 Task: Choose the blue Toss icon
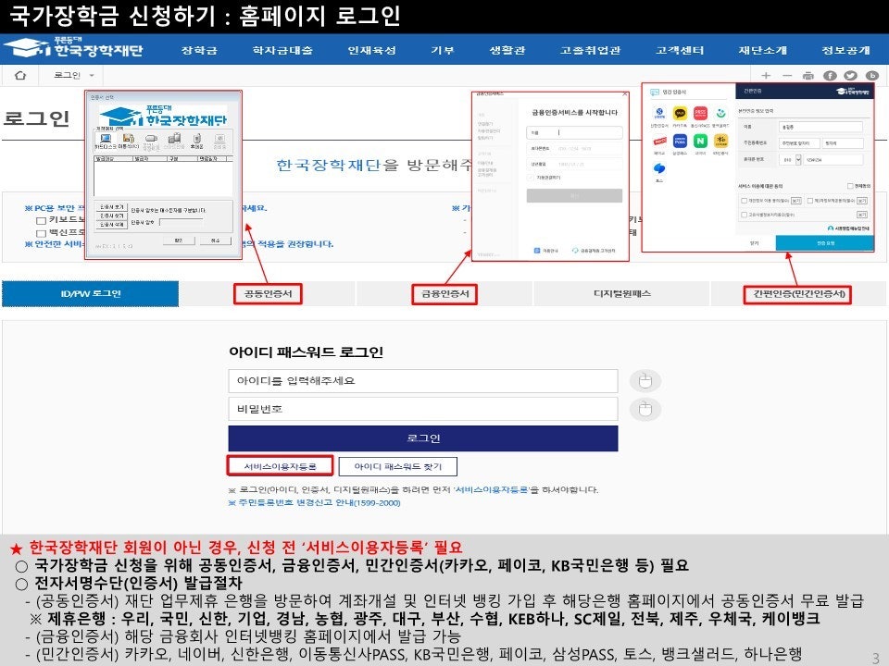tap(658, 170)
